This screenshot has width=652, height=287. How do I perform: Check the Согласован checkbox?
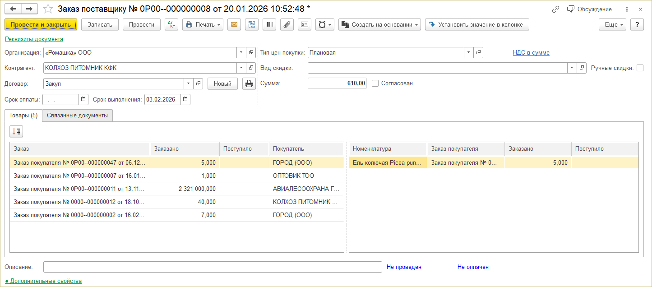375,83
